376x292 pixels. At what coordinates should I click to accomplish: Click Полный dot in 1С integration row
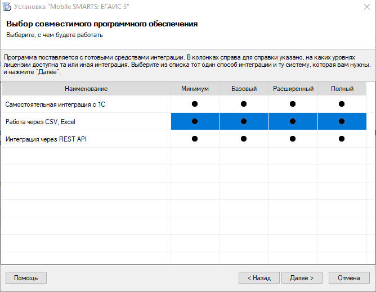(342, 104)
